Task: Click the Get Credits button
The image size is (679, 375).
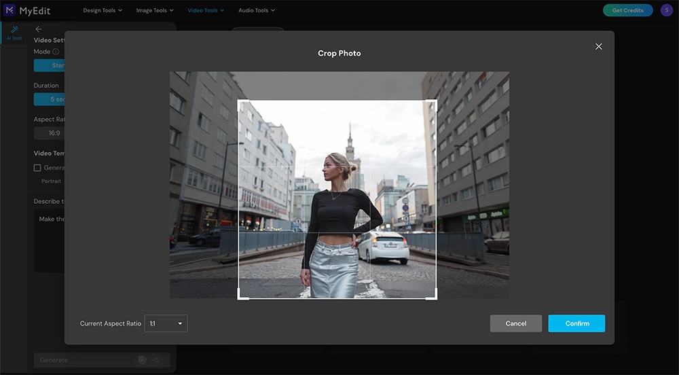Action: [627, 10]
